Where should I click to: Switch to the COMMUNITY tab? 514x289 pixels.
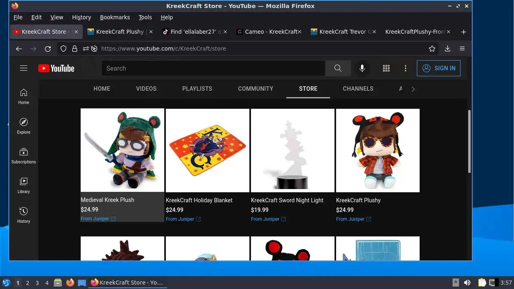point(255,89)
